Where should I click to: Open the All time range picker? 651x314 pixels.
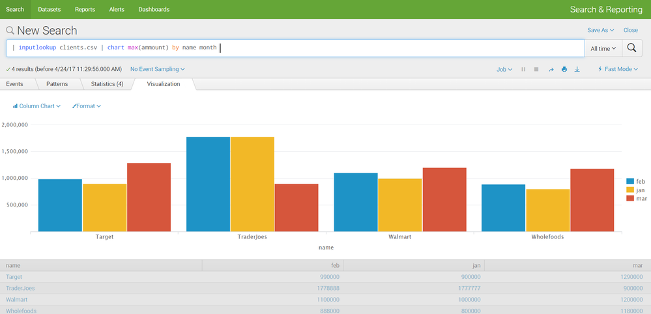pyautogui.click(x=603, y=49)
